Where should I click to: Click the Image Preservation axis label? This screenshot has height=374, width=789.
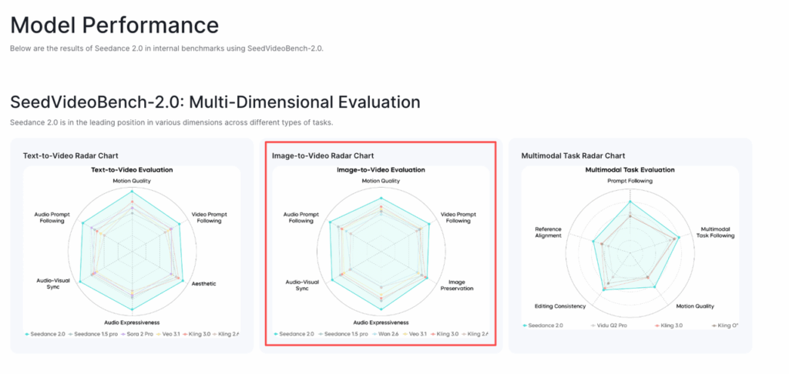point(458,286)
